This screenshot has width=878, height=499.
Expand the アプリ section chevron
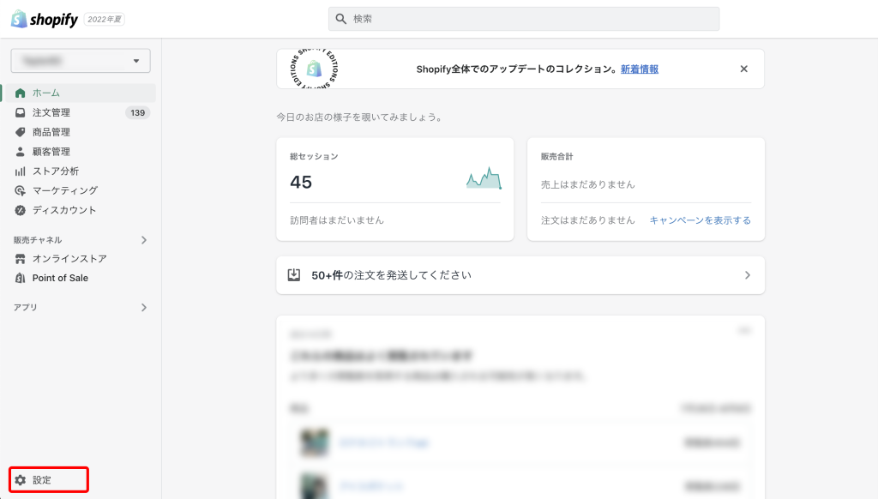(x=143, y=307)
